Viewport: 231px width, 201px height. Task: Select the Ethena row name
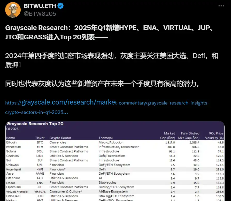(11, 183)
